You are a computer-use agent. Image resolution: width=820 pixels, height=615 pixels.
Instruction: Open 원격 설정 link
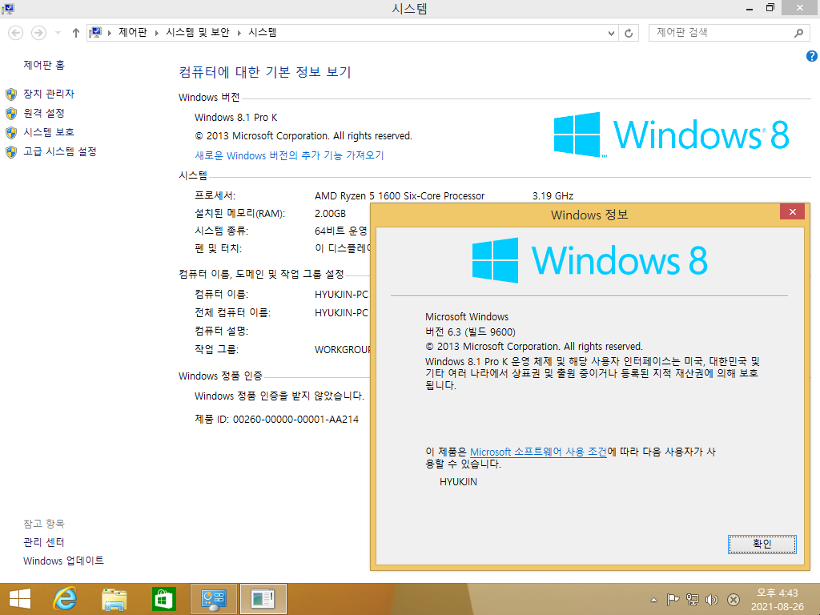click(x=44, y=113)
